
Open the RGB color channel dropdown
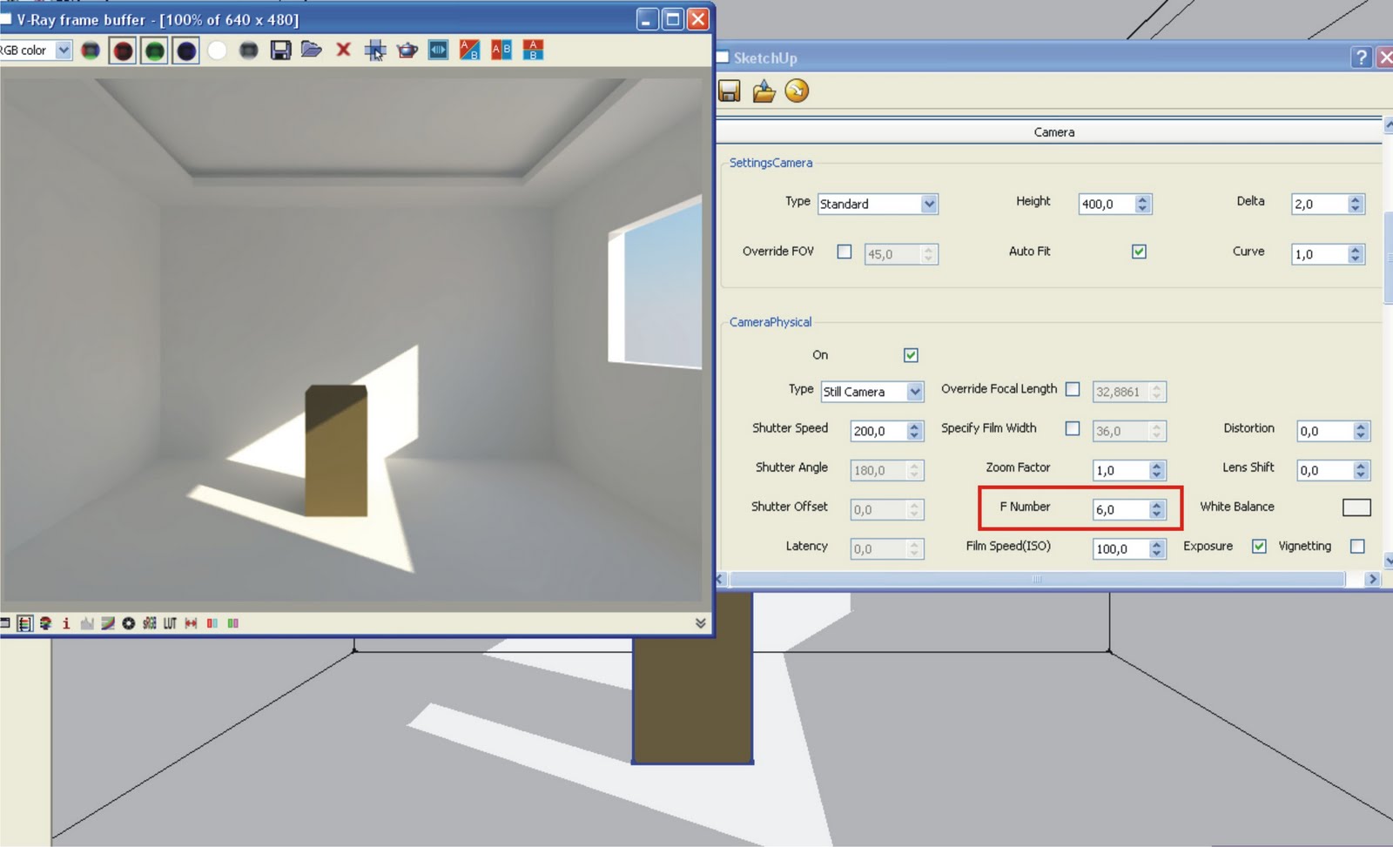pos(64,50)
